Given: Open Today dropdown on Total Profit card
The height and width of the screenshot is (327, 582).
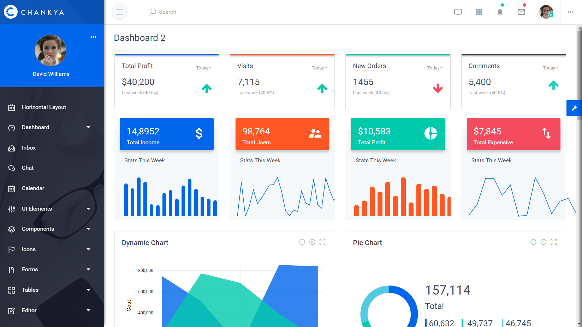Looking at the screenshot, I should (x=204, y=68).
